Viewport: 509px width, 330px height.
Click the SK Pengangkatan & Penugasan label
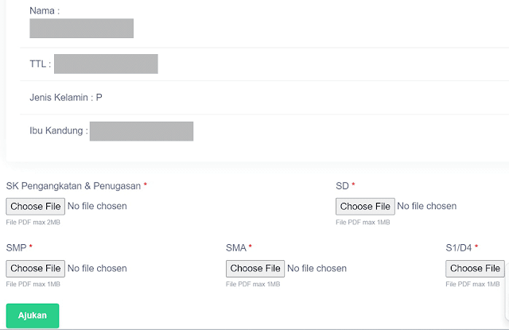pyautogui.click(x=74, y=186)
